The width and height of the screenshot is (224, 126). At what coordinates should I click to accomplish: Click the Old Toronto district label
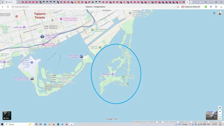(51, 27)
